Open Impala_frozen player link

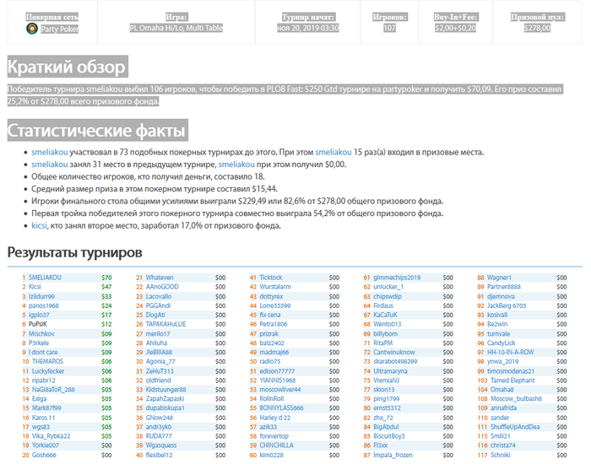tap(393, 455)
